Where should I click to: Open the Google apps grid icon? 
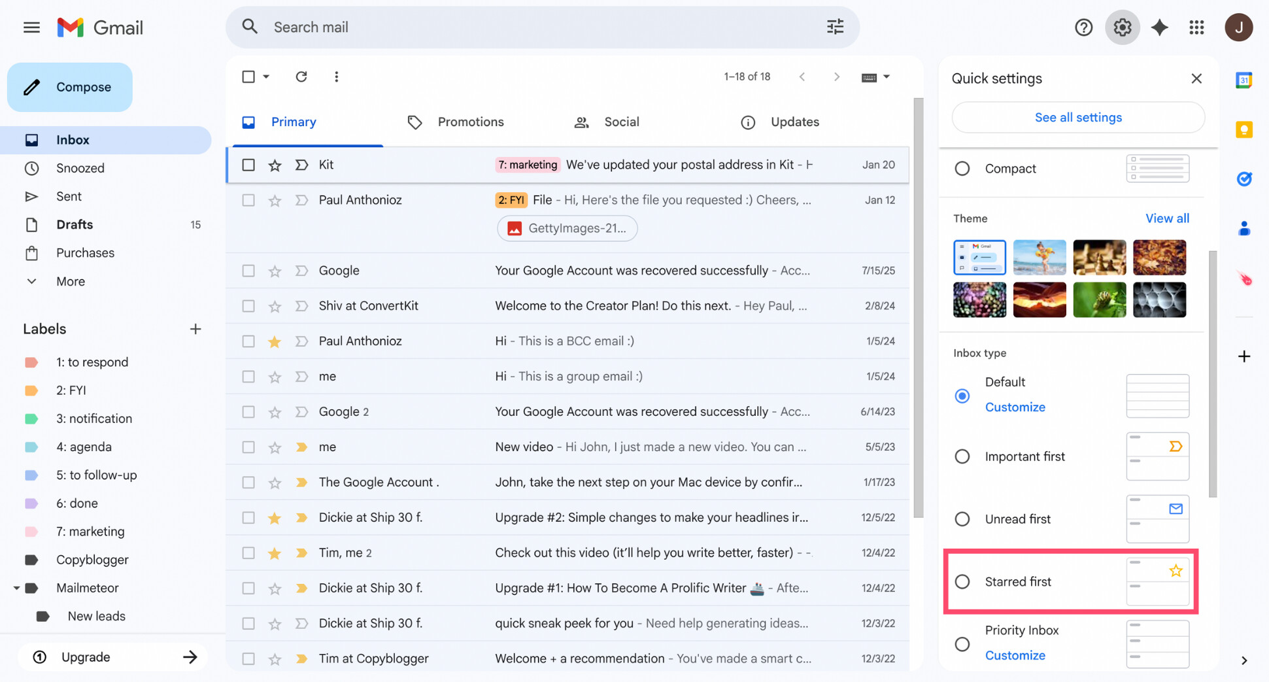[x=1197, y=27]
